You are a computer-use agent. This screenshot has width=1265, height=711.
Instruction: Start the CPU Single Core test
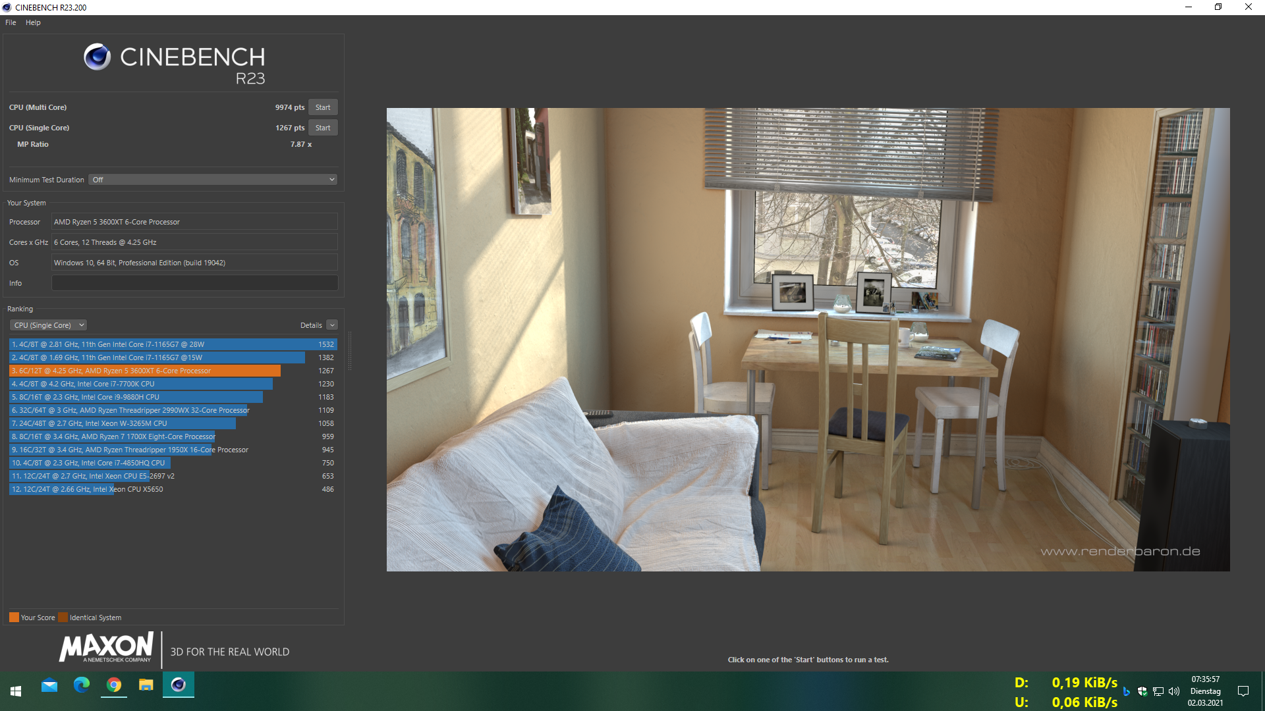[323, 128]
